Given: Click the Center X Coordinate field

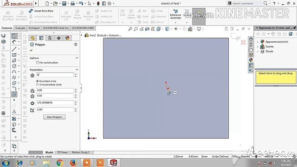Looking at the screenshot, I should [x=55, y=90].
